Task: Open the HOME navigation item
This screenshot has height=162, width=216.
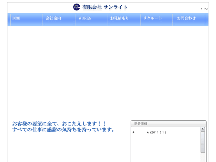Action: pyautogui.click(x=26, y=20)
